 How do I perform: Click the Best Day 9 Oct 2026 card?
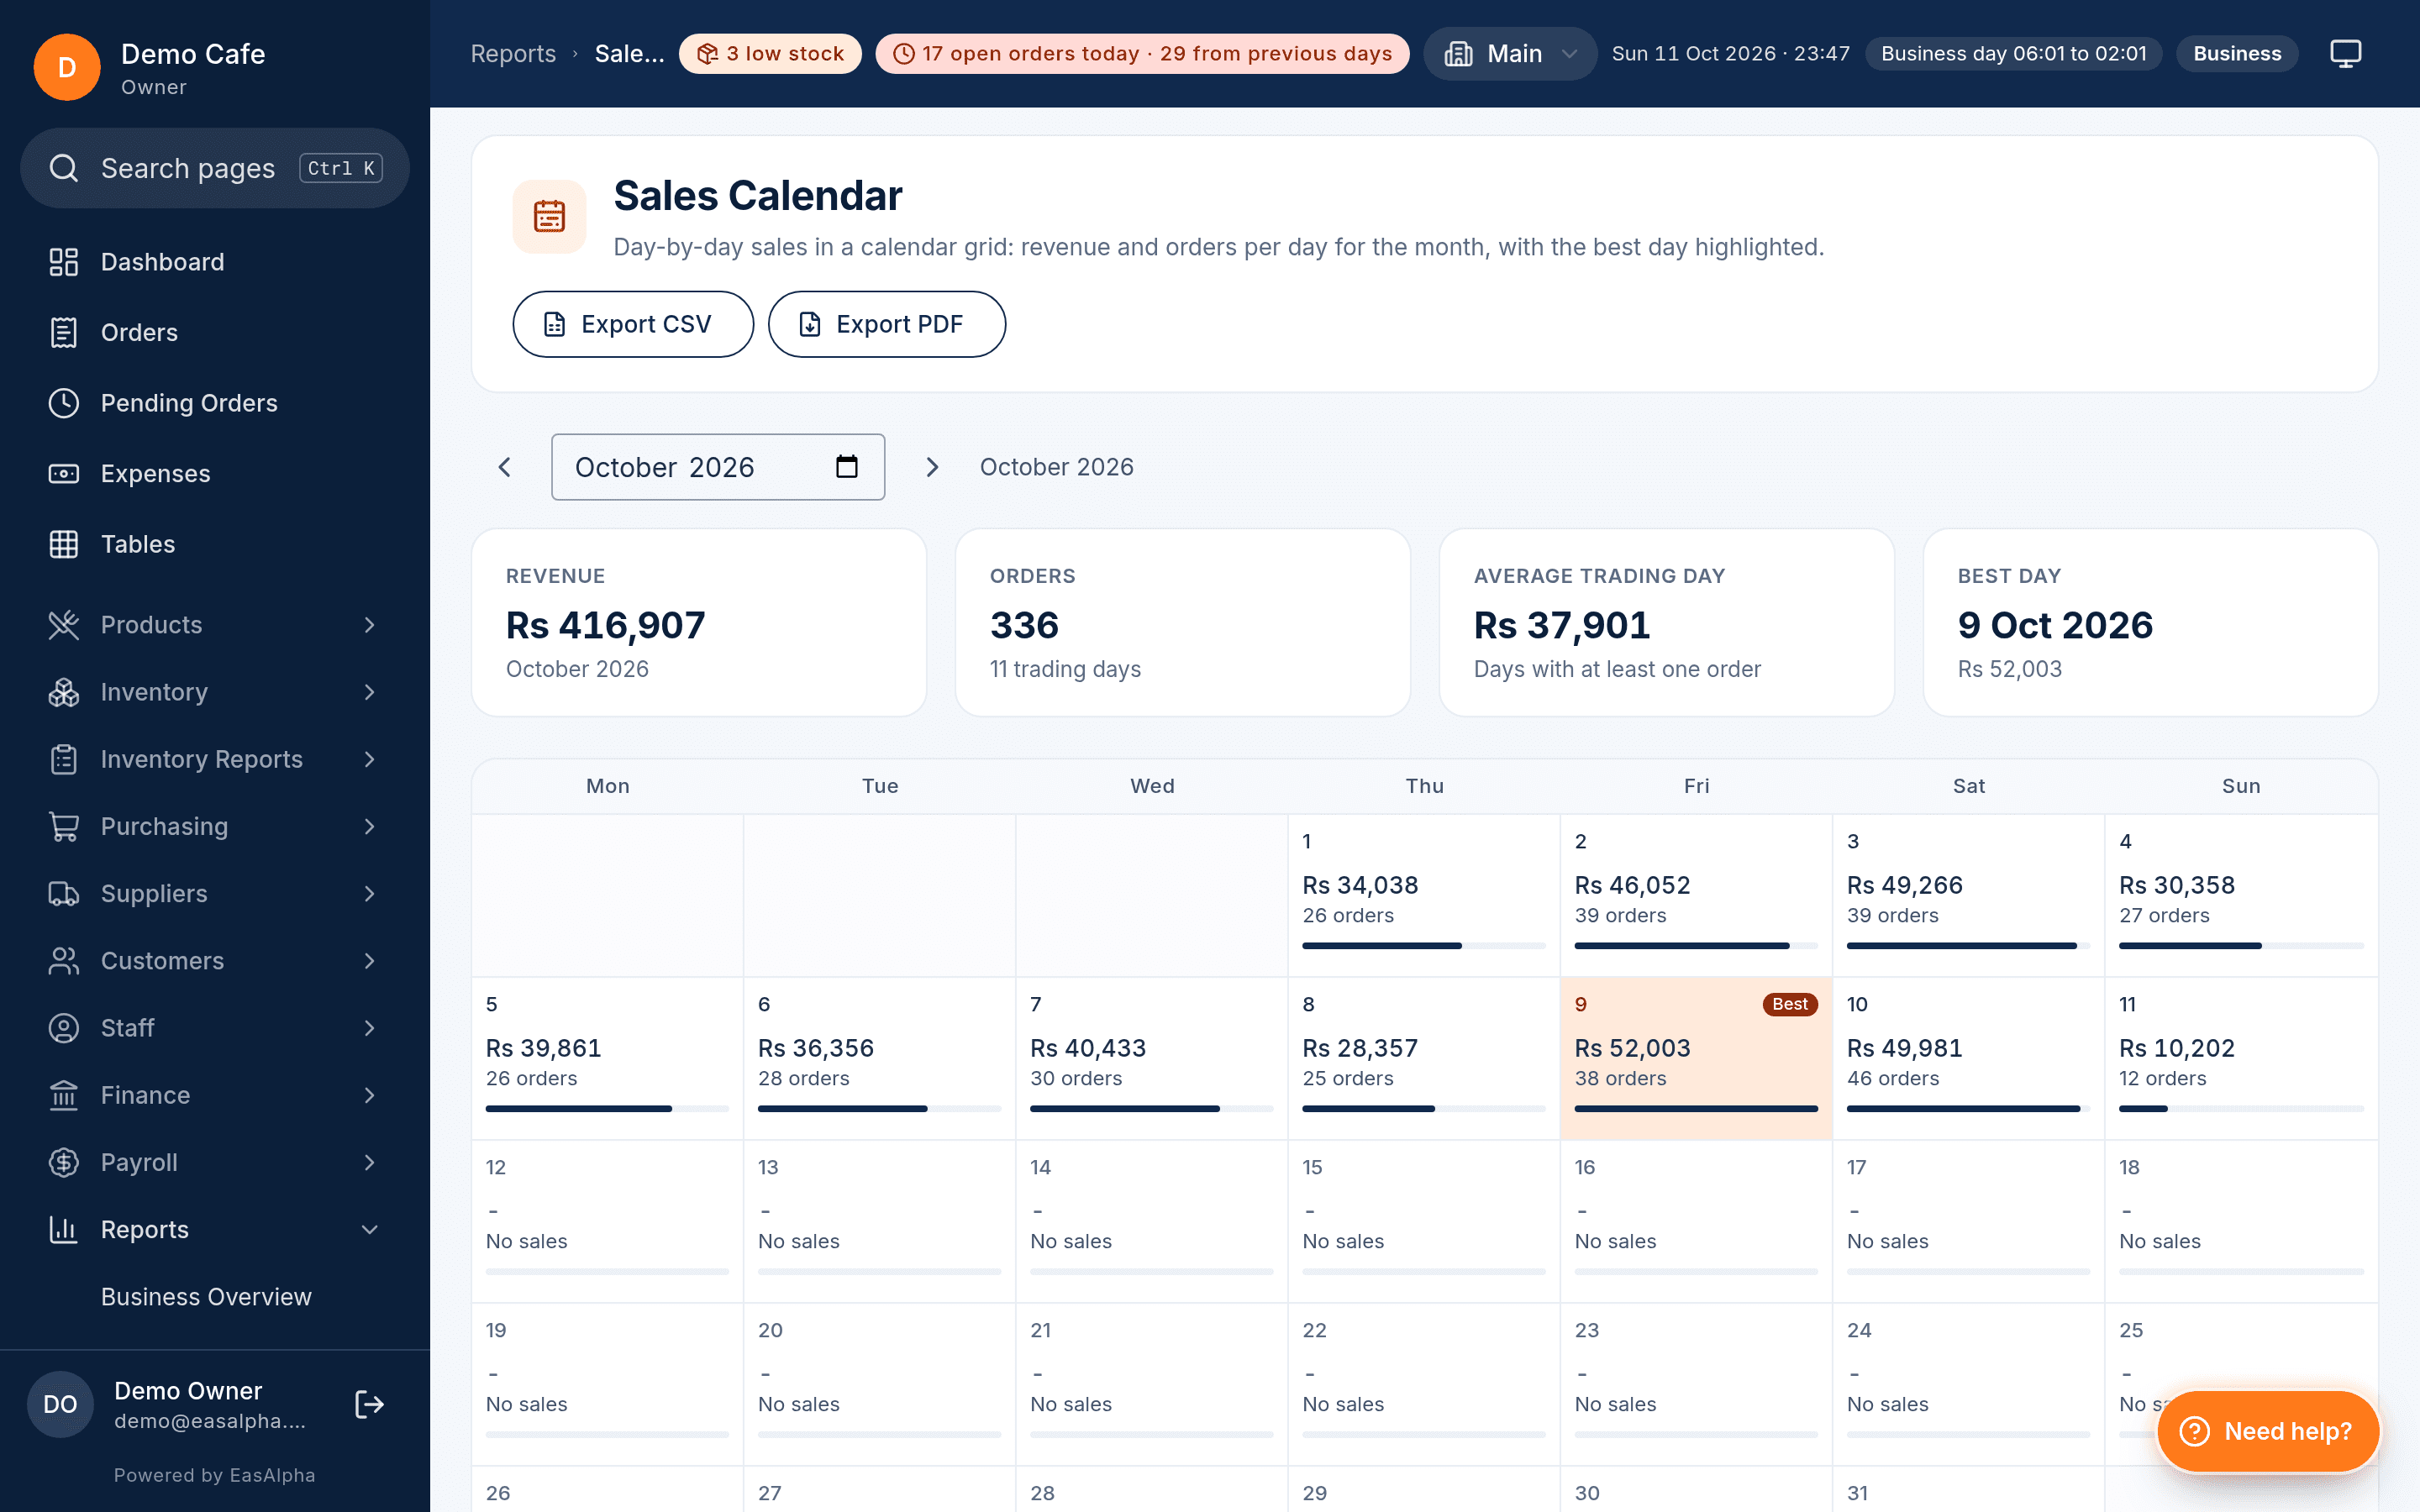coord(2150,622)
